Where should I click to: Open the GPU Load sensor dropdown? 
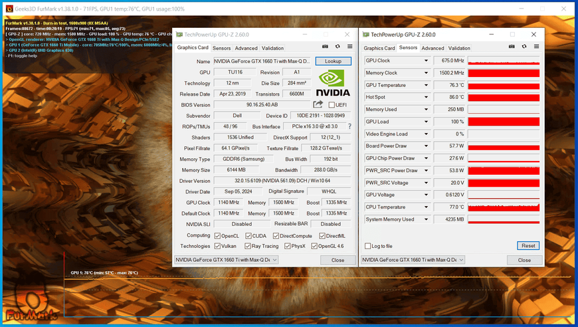(426, 122)
